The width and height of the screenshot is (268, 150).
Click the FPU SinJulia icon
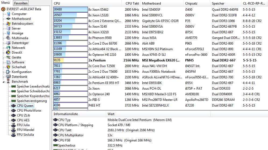point(13,135)
